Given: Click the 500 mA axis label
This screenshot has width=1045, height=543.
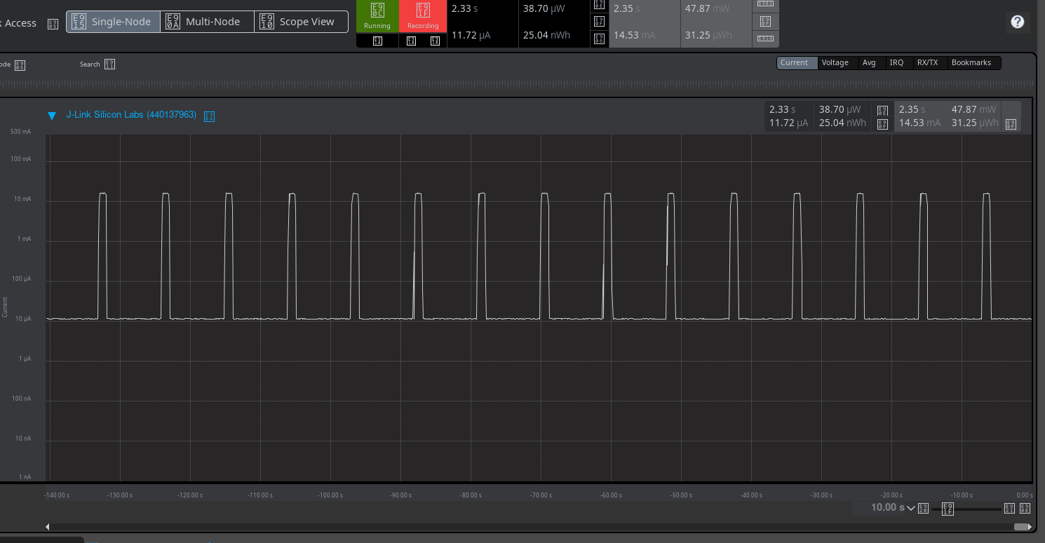Looking at the screenshot, I should (20, 132).
